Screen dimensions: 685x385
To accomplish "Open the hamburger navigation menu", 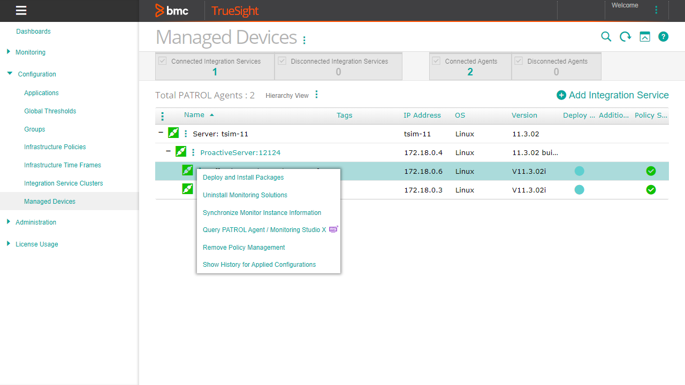I will coord(21,10).
